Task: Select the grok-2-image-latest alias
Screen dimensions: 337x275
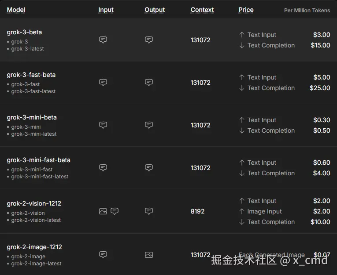Action: point(36,264)
